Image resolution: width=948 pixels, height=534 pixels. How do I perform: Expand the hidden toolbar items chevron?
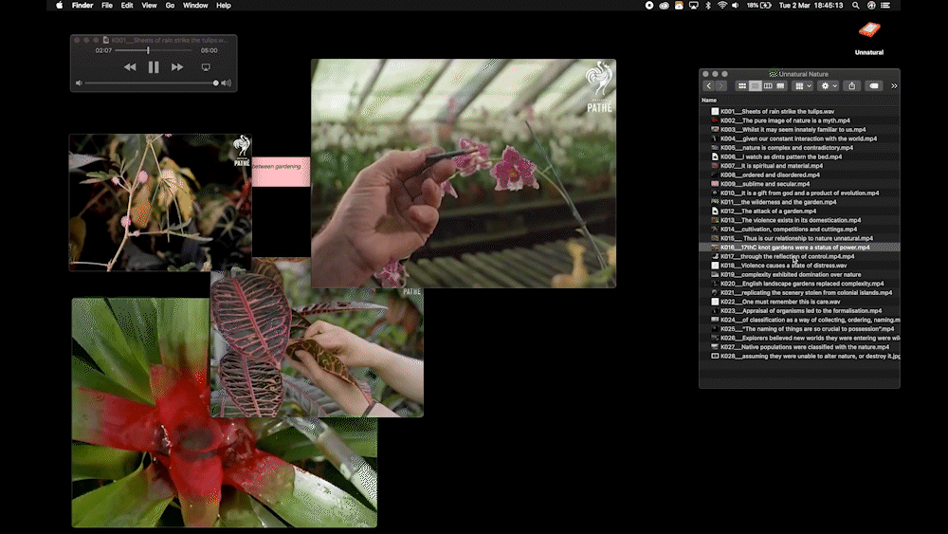tap(894, 86)
